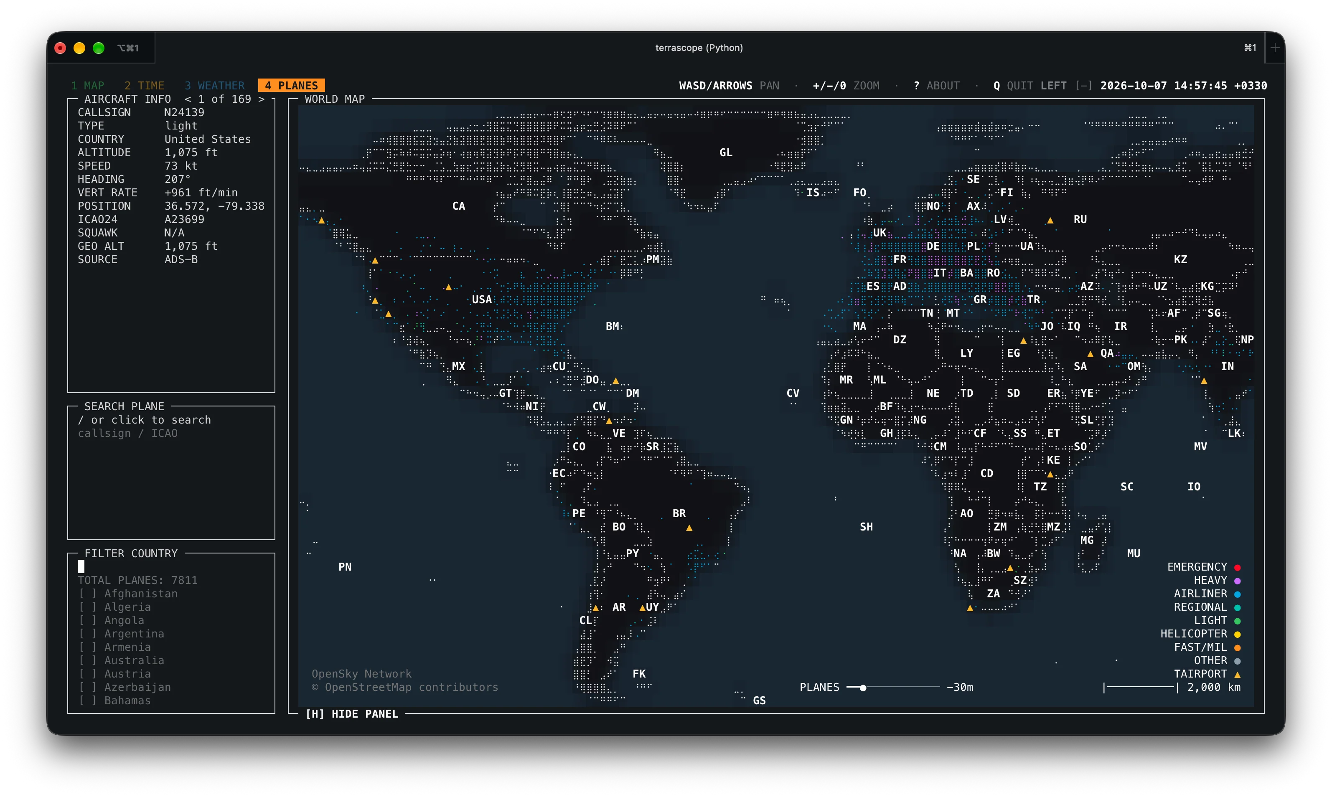Click the EMERGENCY red legend dot
Screen dimensions: 1332x797
(x=1238, y=567)
